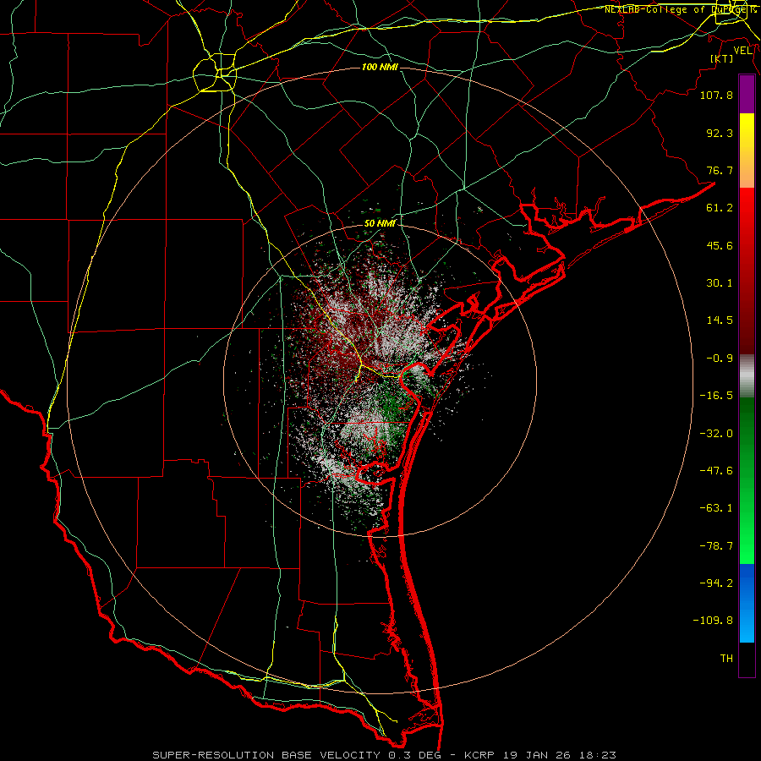Click the VEL legend title
Image resolution: width=761 pixels, height=761 pixels.
pyautogui.click(x=743, y=51)
